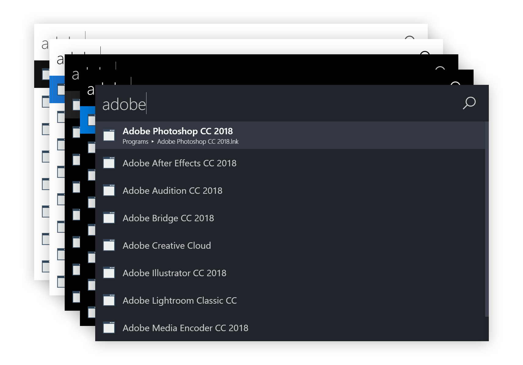This screenshot has width=523, height=365.
Task: Click the 'Programs' breadcrumb under Photoshop result
Action: pos(135,142)
